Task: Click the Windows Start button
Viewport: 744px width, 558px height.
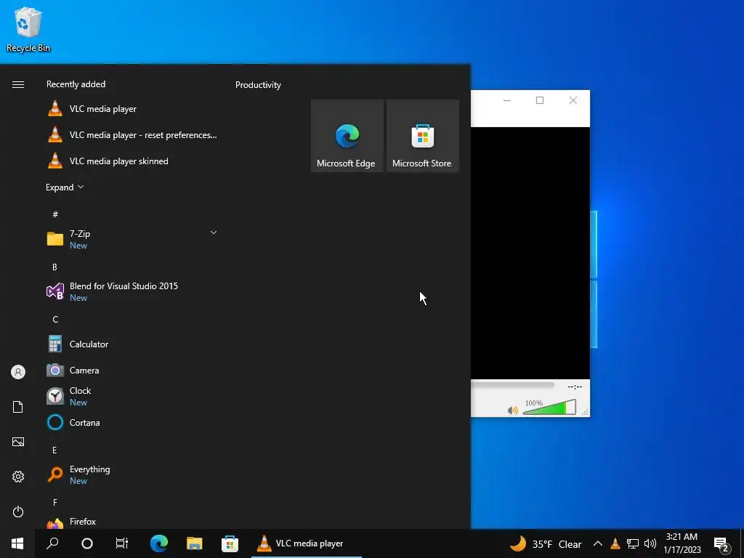Action: (17, 543)
